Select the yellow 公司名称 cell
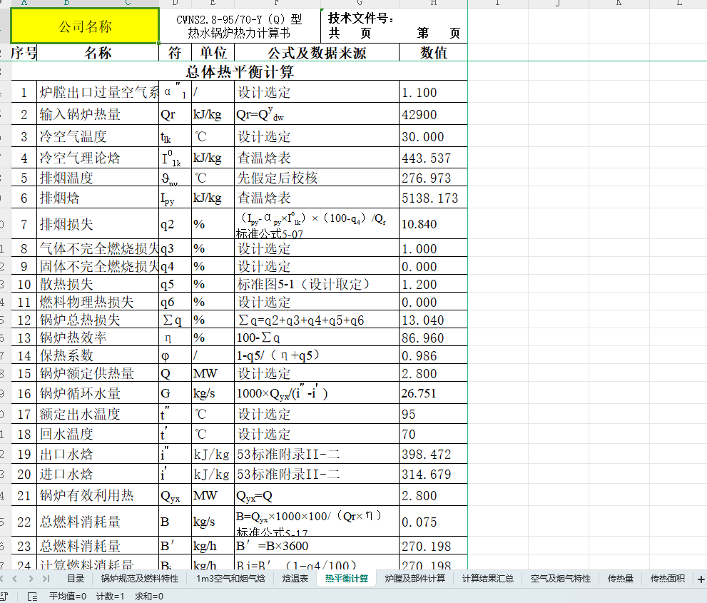 click(x=85, y=26)
